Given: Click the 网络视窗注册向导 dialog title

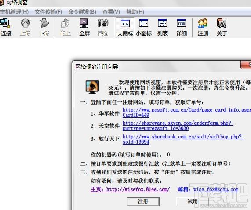Looking at the screenshot, I should pos(97,66).
